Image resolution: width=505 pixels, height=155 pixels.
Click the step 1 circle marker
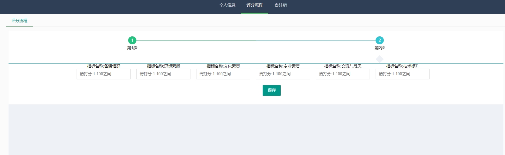[132, 40]
